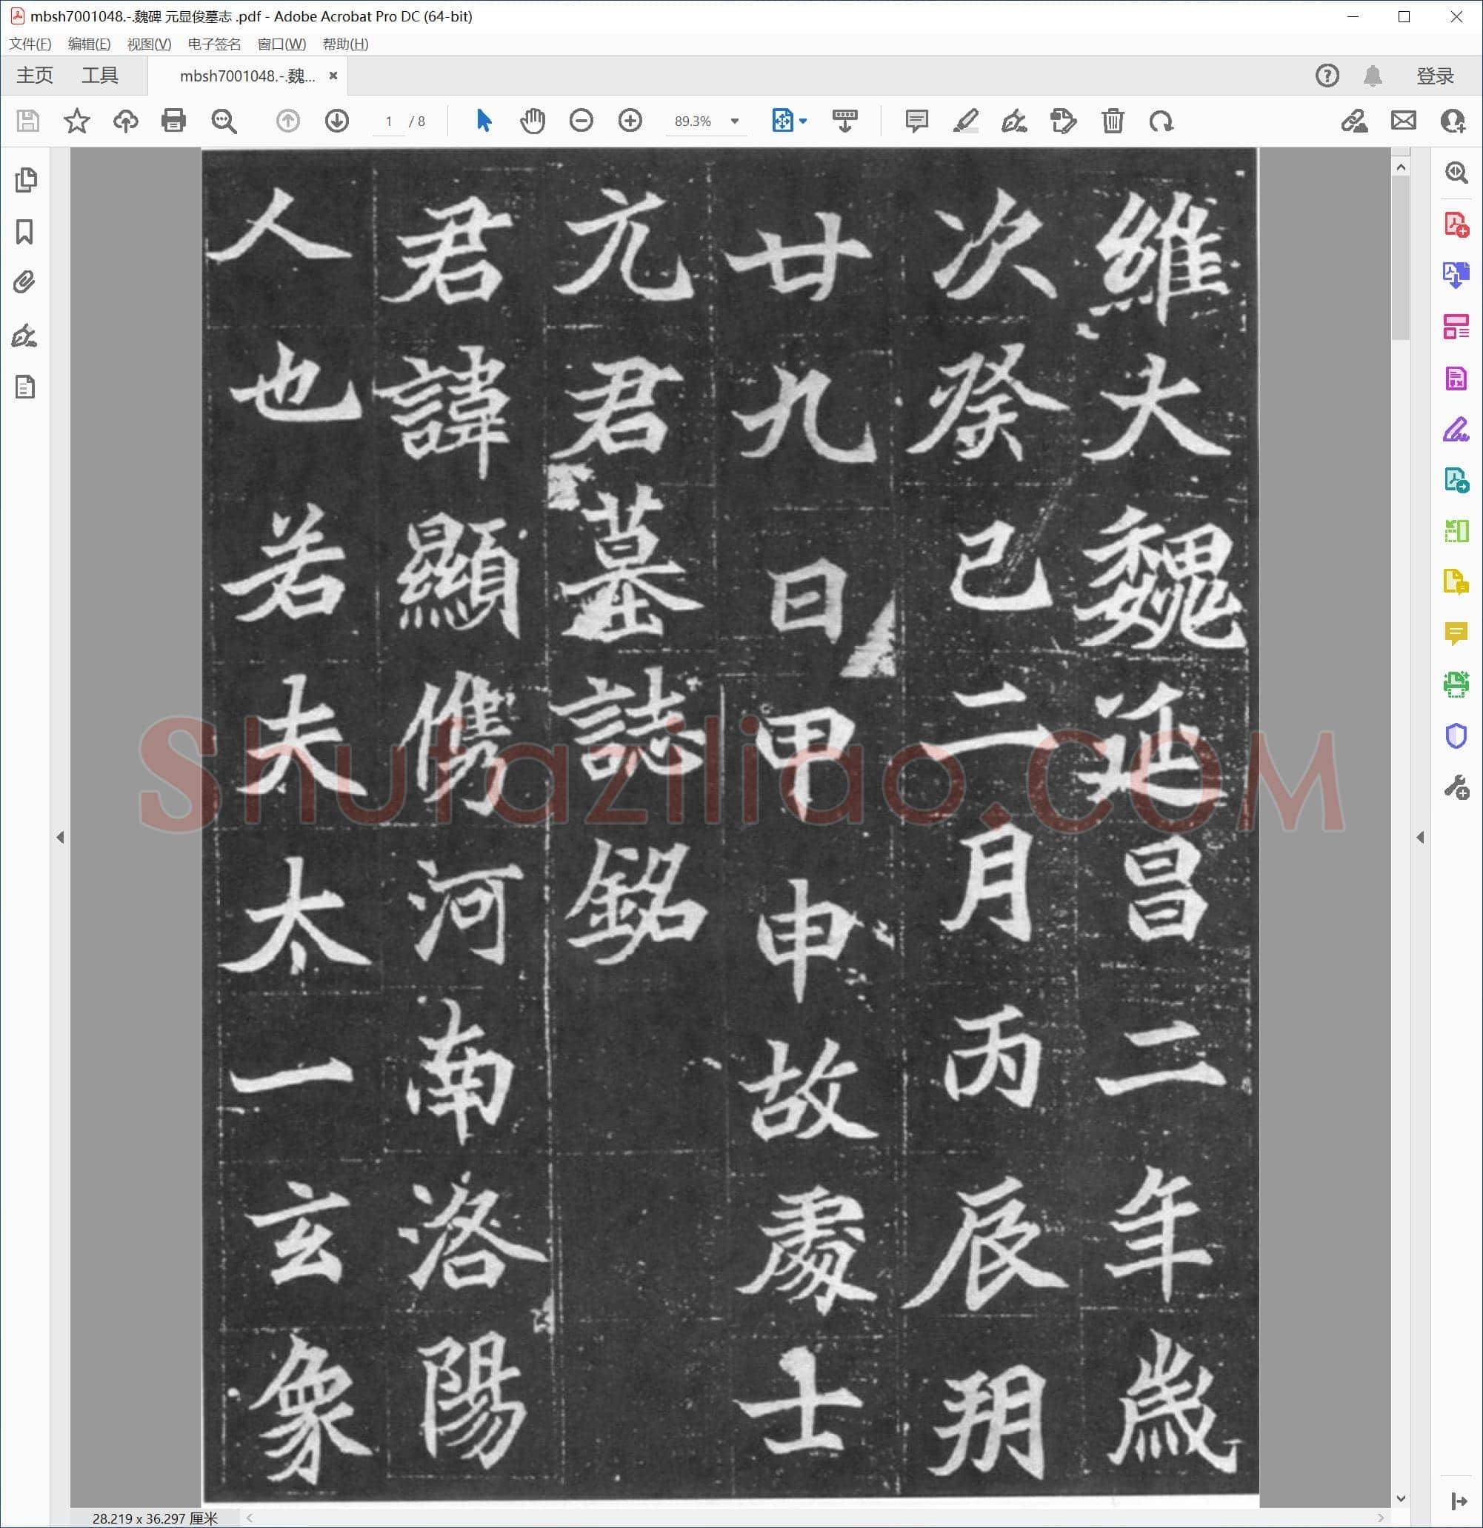Click the Save file icon
1483x1528 pixels.
(x=28, y=121)
